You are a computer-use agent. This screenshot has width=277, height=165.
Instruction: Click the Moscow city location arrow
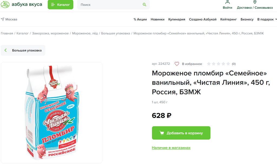coord(2,19)
